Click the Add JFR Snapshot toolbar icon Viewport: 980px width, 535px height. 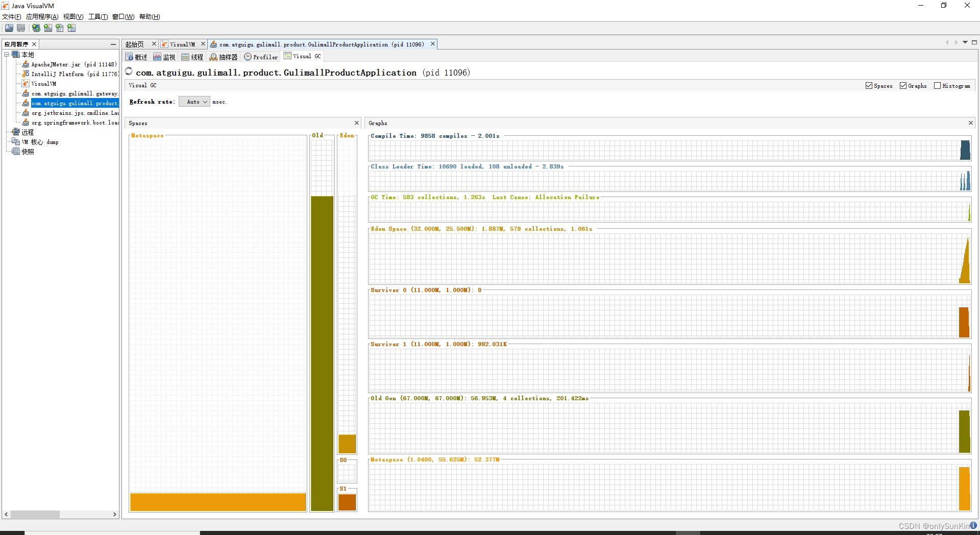pyautogui.click(x=71, y=28)
